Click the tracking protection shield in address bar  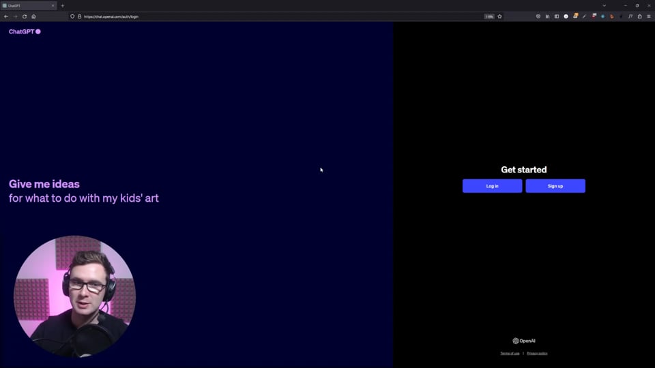(x=72, y=16)
